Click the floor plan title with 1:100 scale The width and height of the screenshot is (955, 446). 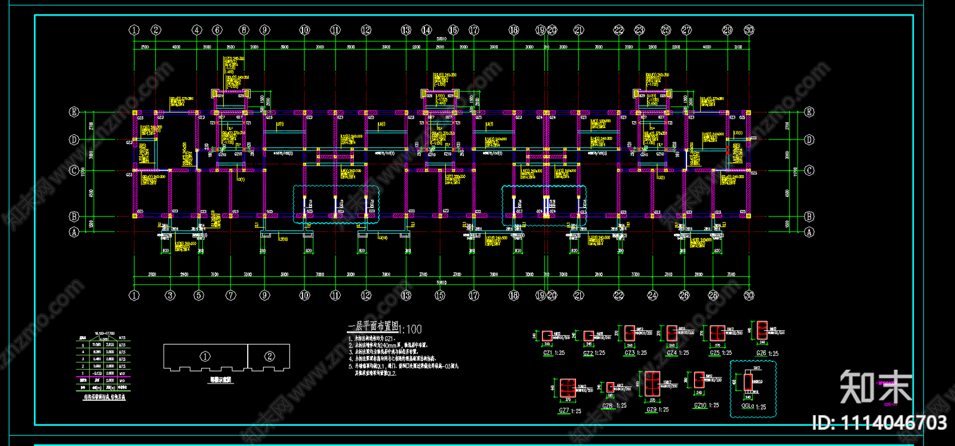click(384, 327)
